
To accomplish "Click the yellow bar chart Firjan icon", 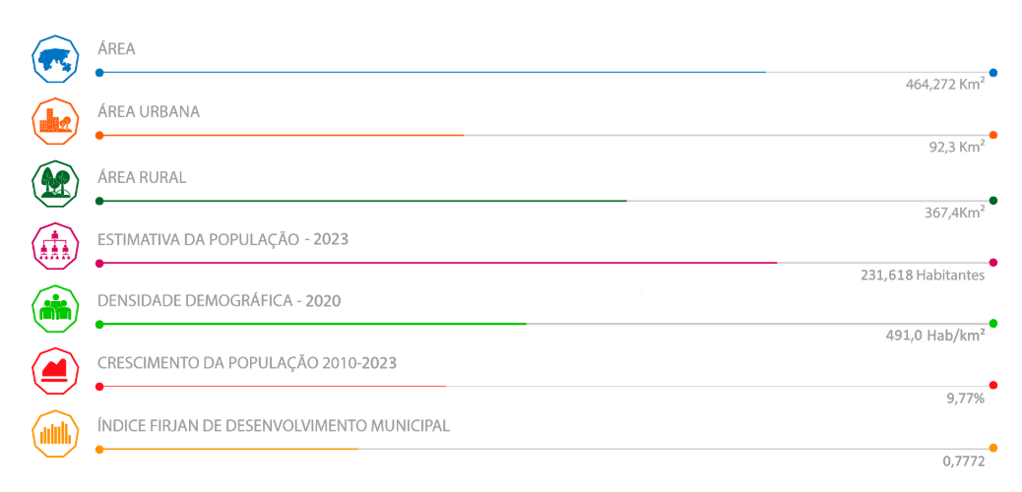I will (55, 433).
